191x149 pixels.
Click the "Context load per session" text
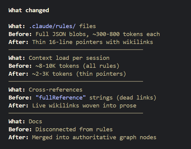tap(69, 58)
